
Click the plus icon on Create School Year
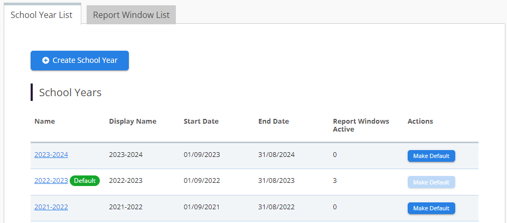tap(45, 61)
